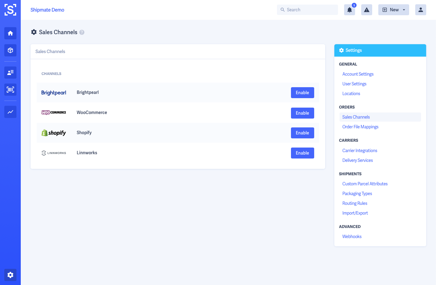Click the Sales Channels page title
Screen dimensions: 436x285
(x=58, y=32)
